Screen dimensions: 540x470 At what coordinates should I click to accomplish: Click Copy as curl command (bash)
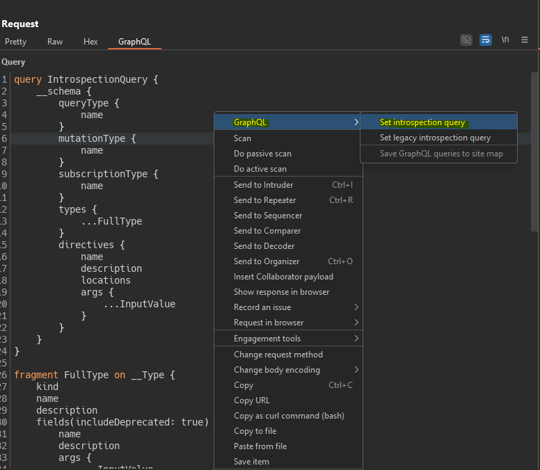point(289,416)
